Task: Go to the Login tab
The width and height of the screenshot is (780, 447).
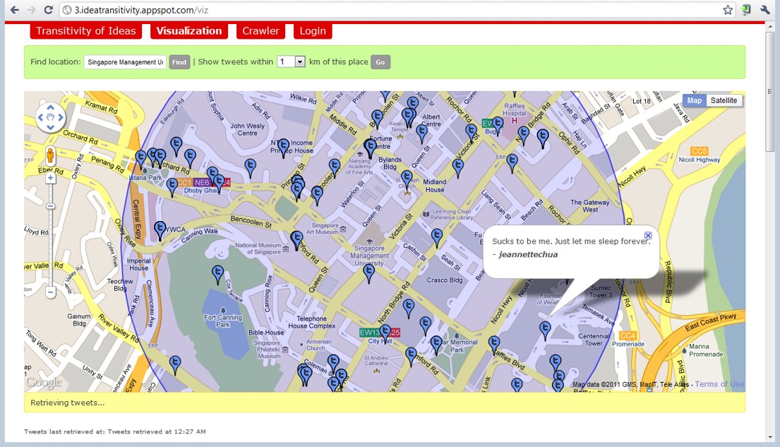Action: tap(312, 31)
